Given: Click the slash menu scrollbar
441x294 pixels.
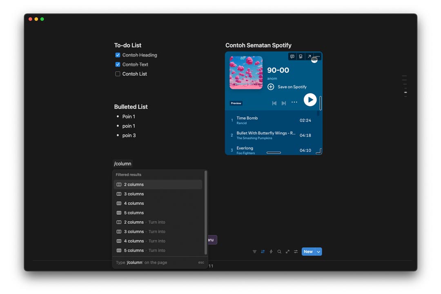Looking at the screenshot, I should point(205,213).
